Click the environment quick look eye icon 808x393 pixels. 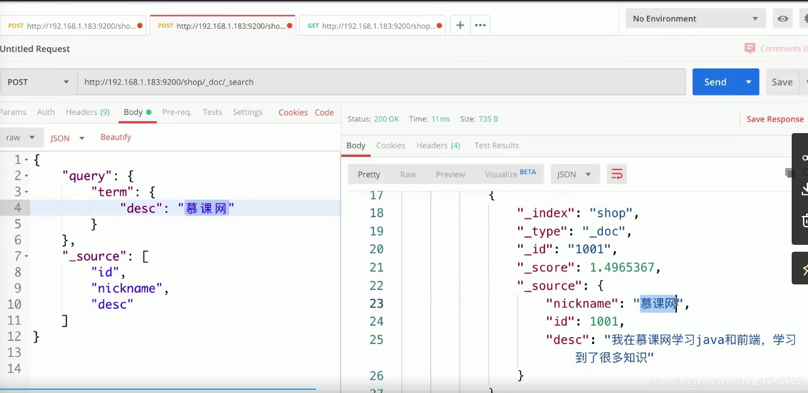click(x=783, y=19)
